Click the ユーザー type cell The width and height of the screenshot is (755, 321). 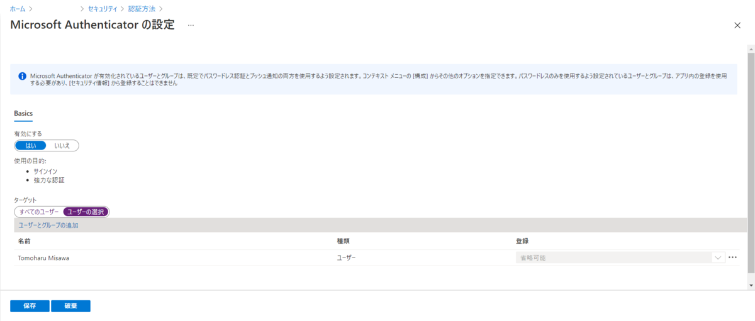pyautogui.click(x=347, y=258)
